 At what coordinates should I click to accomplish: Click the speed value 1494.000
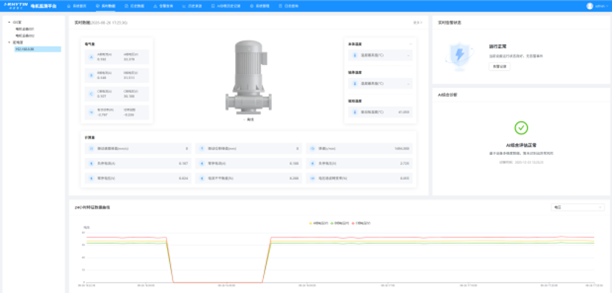pos(402,148)
